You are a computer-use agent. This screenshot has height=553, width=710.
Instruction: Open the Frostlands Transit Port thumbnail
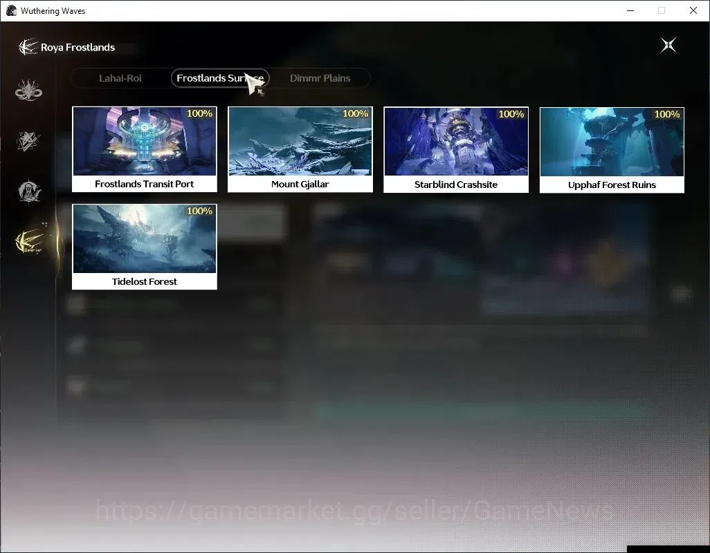[145, 141]
